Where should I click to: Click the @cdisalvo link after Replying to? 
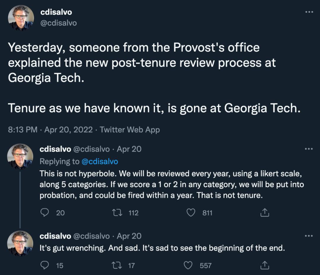(100, 161)
